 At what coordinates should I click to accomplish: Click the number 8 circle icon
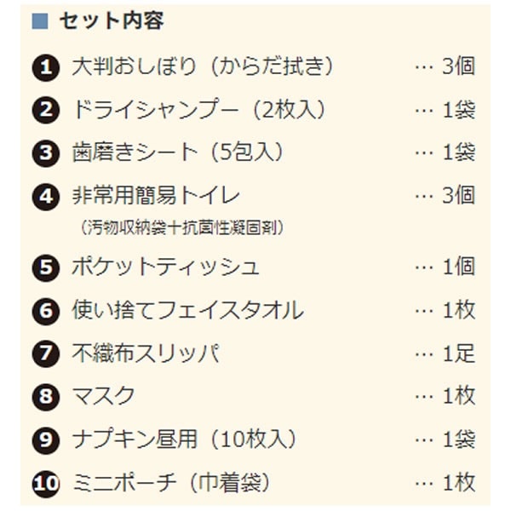[x=48, y=397]
